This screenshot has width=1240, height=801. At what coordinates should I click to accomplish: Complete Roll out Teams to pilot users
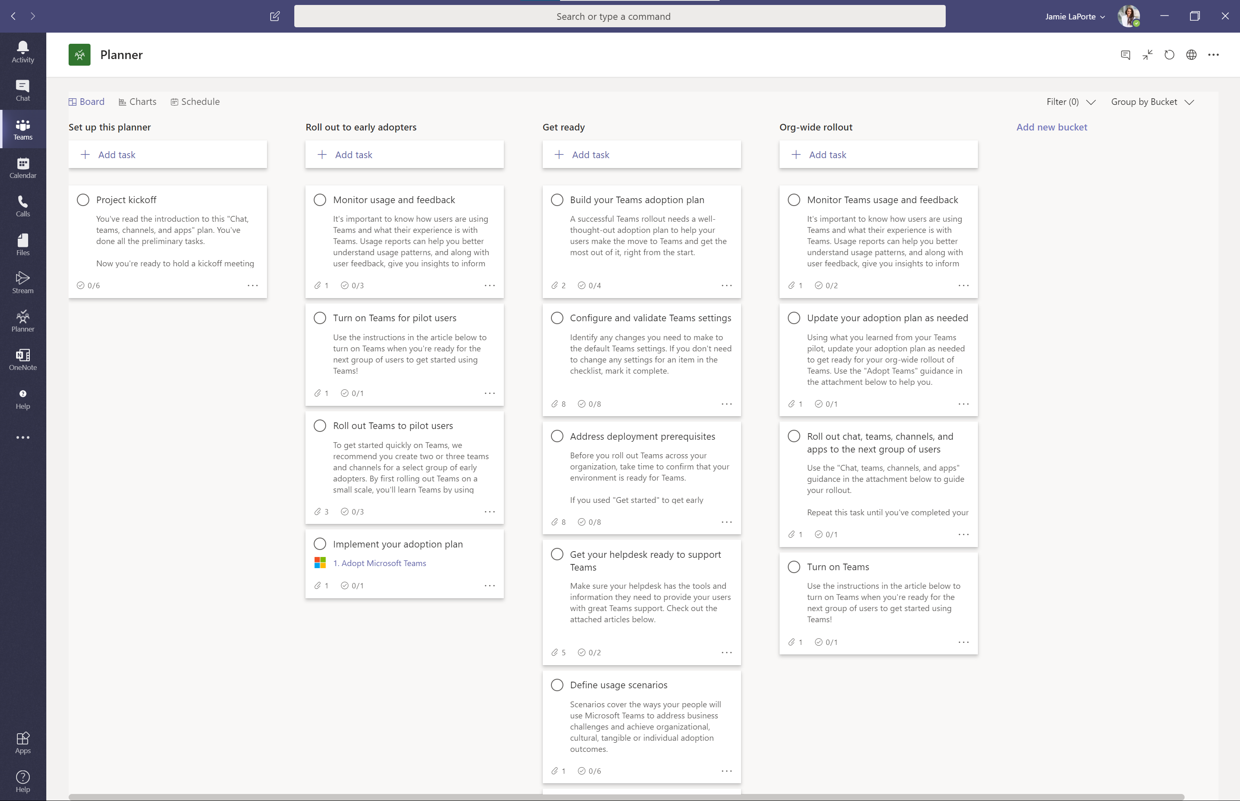(x=320, y=426)
